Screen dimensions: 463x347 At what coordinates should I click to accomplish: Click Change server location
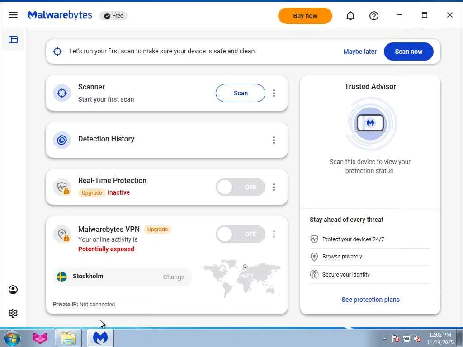pyautogui.click(x=174, y=277)
